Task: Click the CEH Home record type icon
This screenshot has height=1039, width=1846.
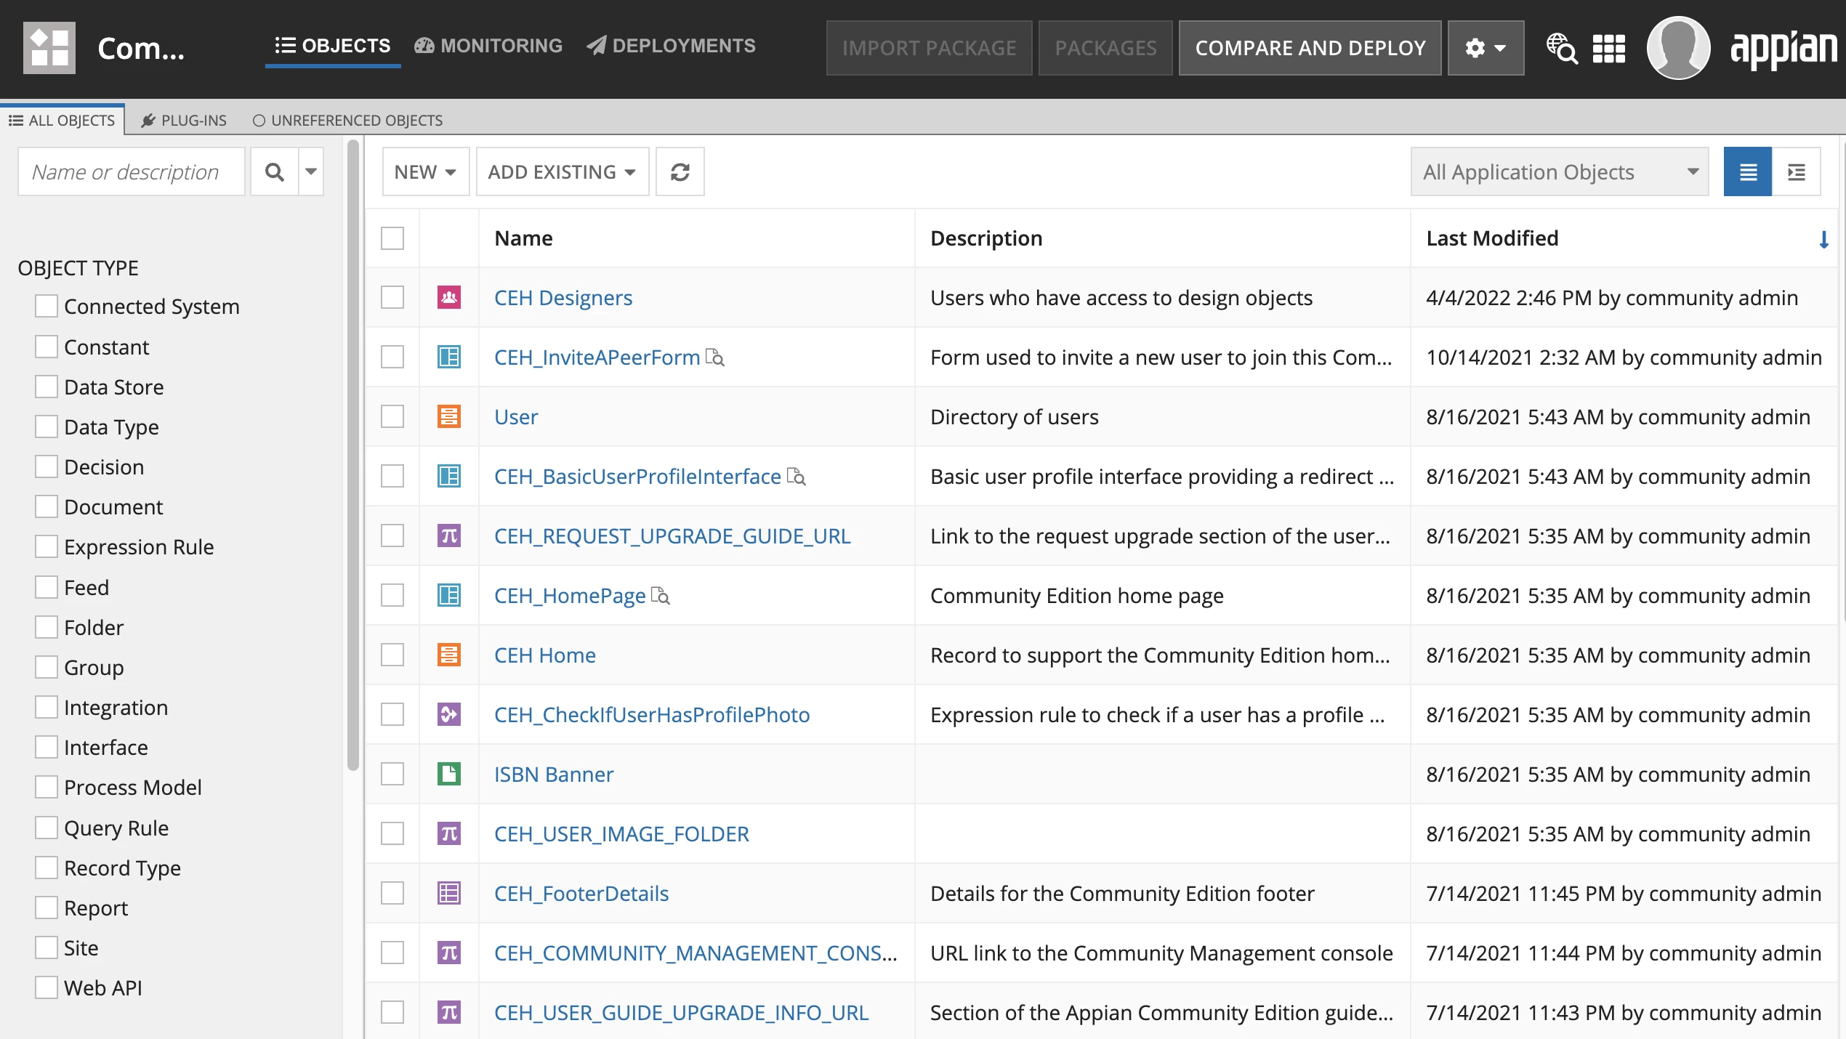Action: [x=449, y=655]
